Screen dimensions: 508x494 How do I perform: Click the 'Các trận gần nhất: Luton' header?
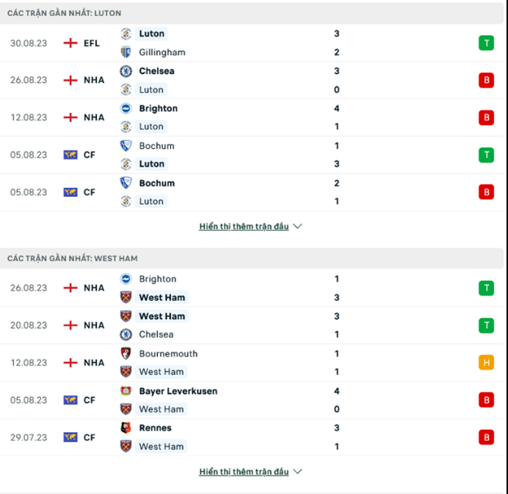(65, 14)
